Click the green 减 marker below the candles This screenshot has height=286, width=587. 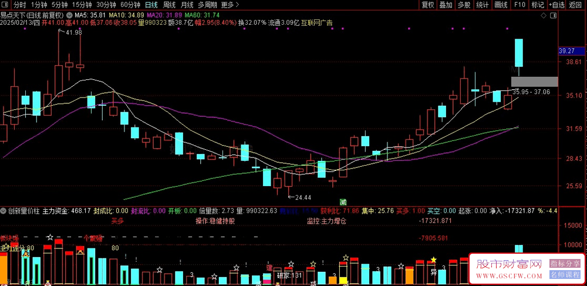[x=343, y=202]
